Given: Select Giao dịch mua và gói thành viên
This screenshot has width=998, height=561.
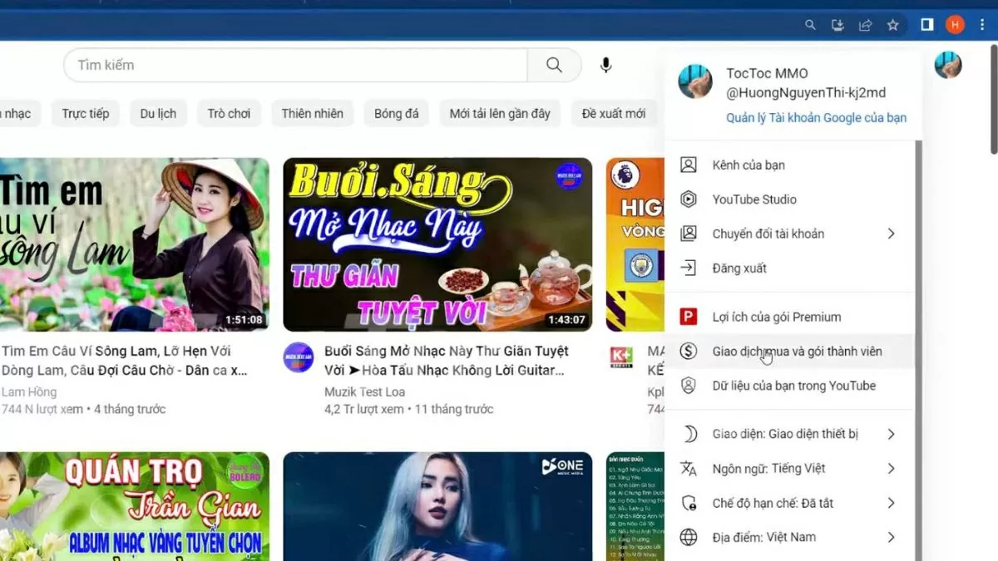Looking at the screenshot, I should [798, 351].
